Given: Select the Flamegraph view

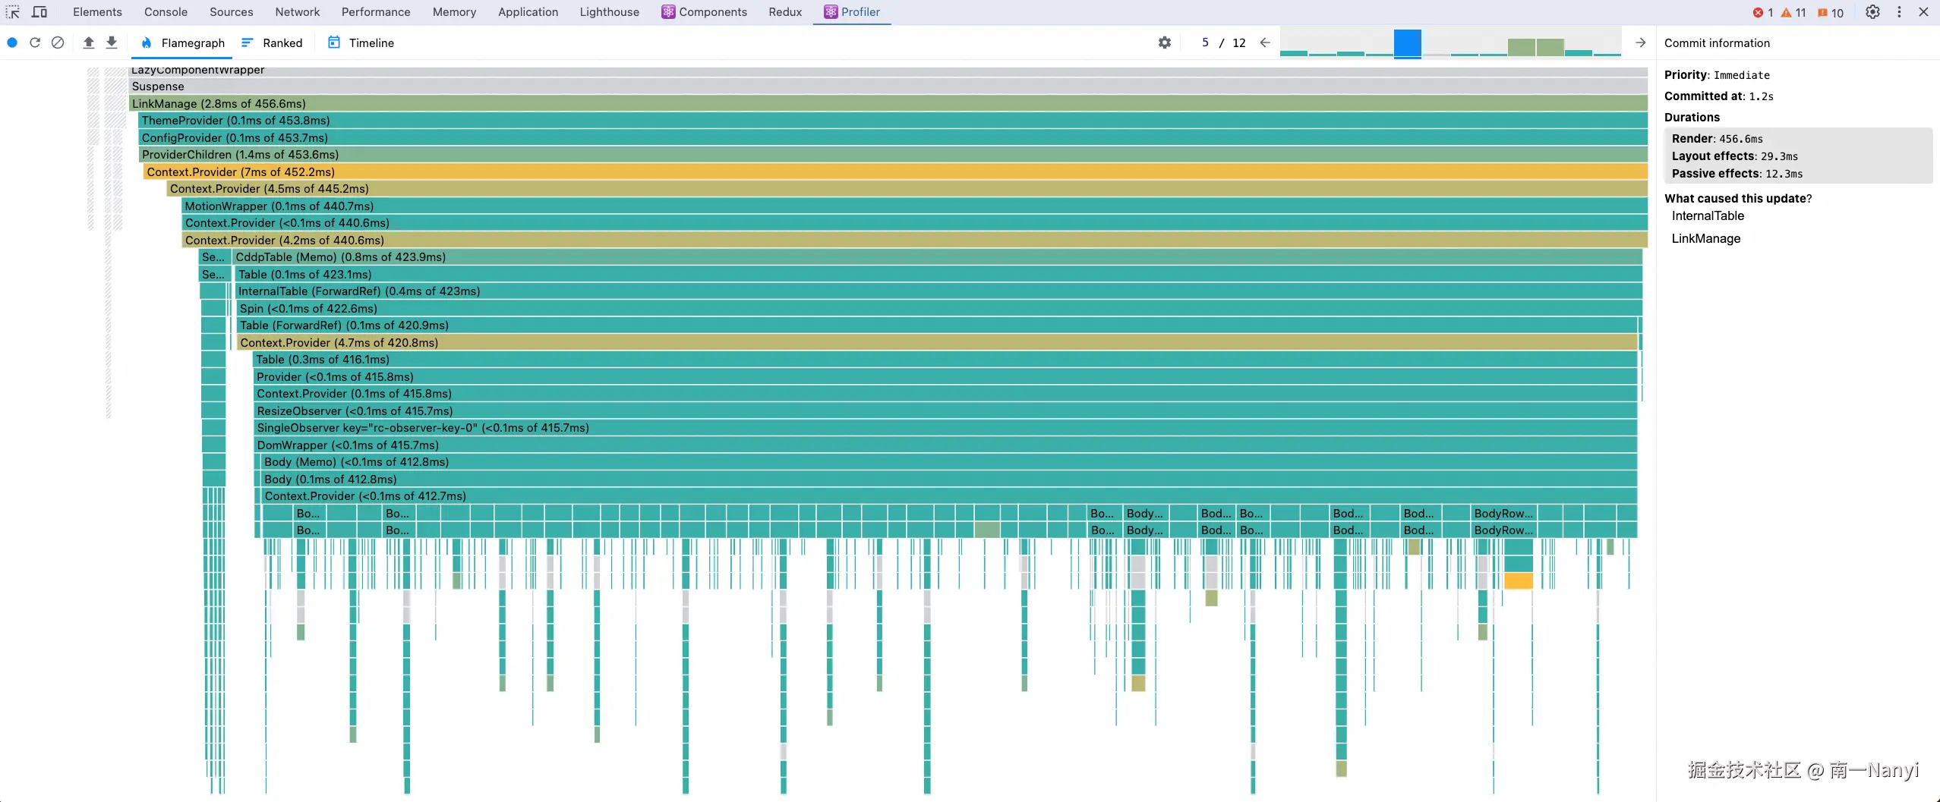Looking at the screenshot, I should click(183, 43).
